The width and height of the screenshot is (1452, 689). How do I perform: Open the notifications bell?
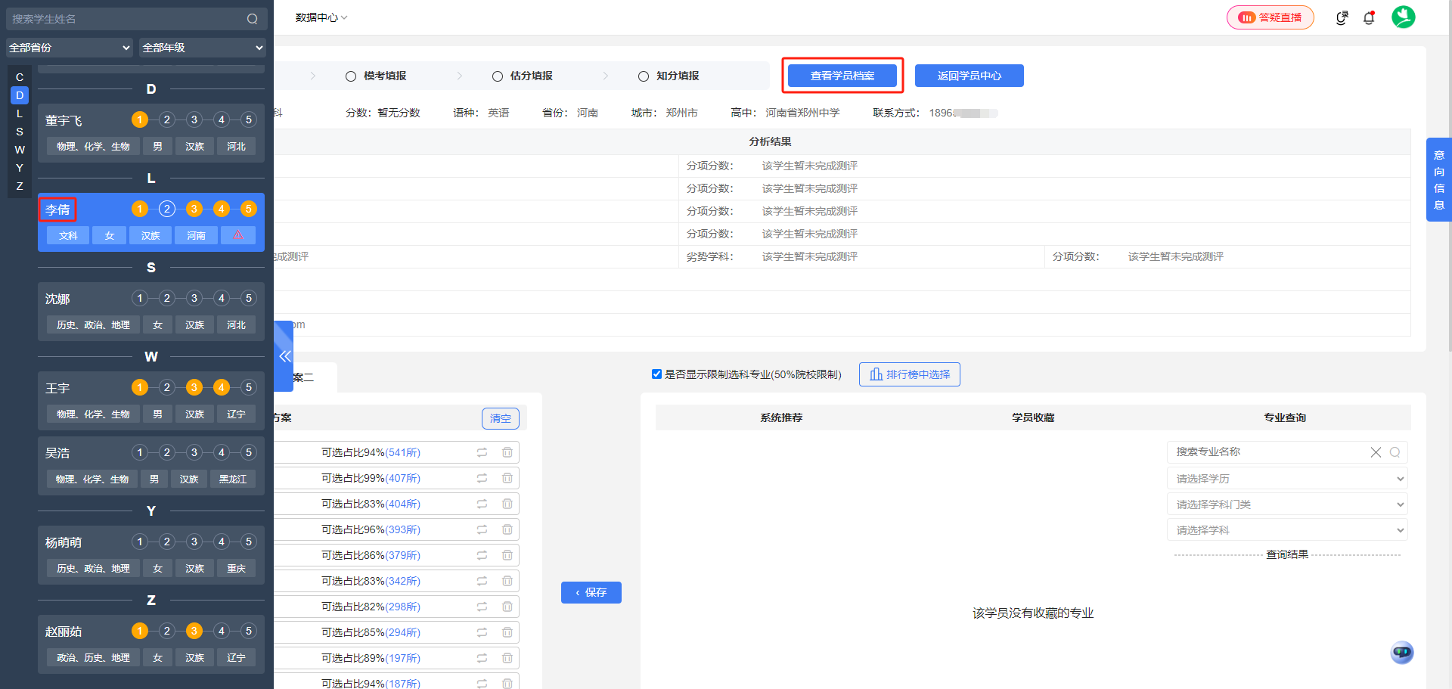click(1369, 17)
